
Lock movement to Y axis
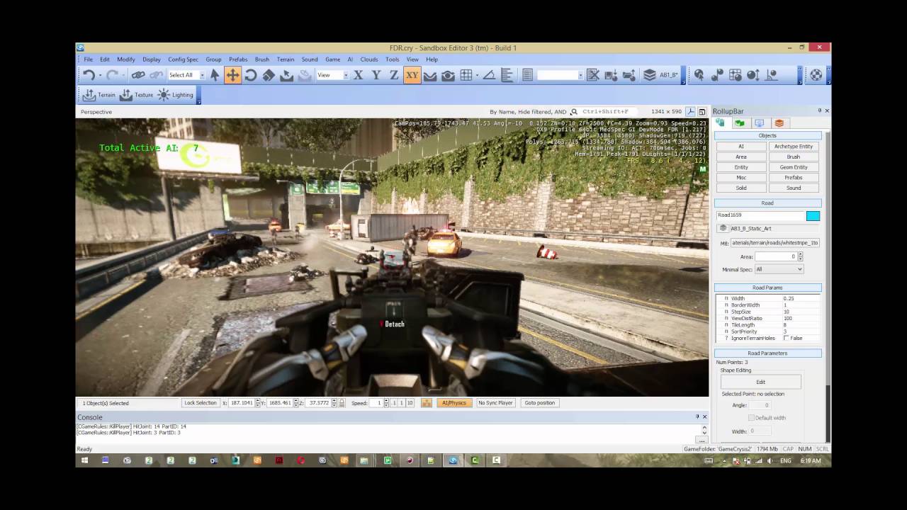tap(376, 75)
